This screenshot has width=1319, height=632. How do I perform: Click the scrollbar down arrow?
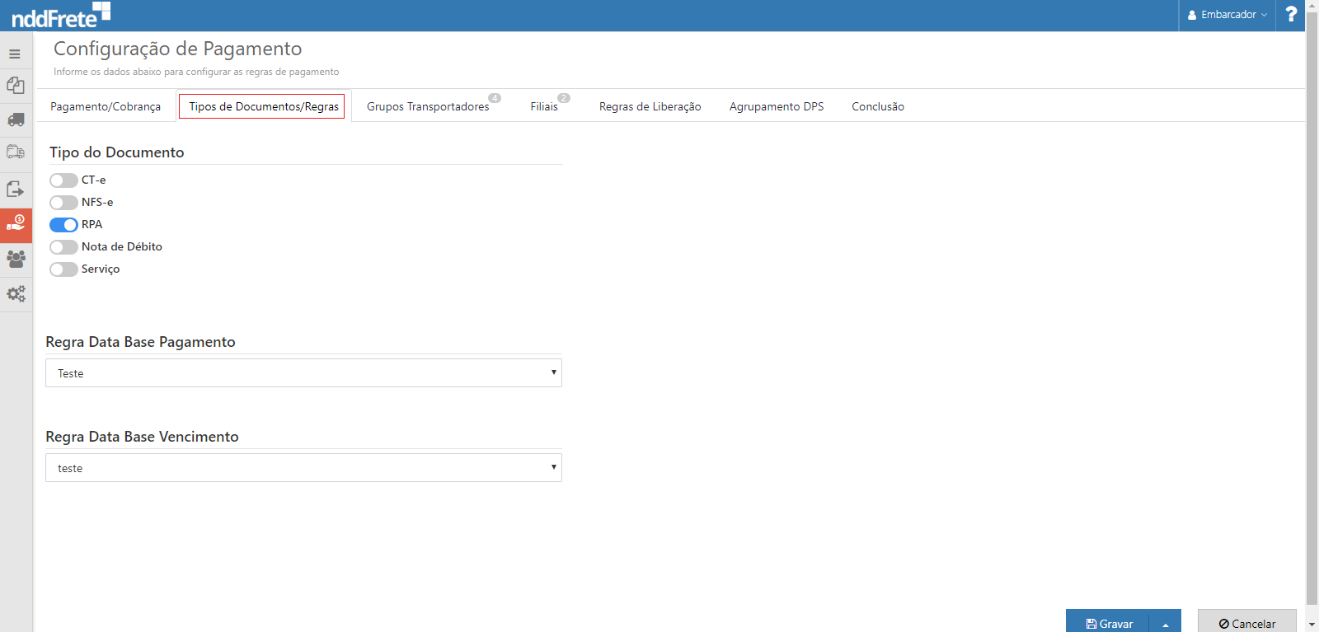coord(1312,625)
